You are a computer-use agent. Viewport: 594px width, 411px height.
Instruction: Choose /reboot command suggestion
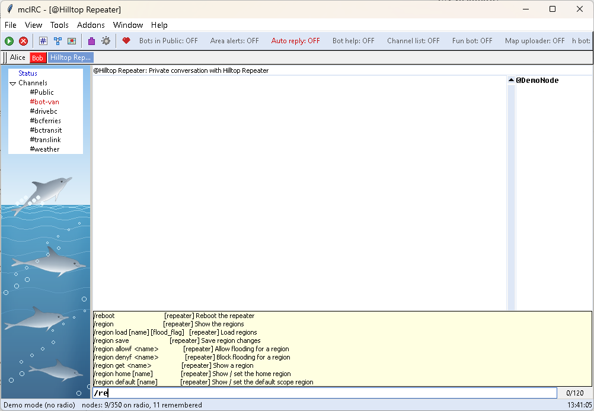tap(342, 316)
